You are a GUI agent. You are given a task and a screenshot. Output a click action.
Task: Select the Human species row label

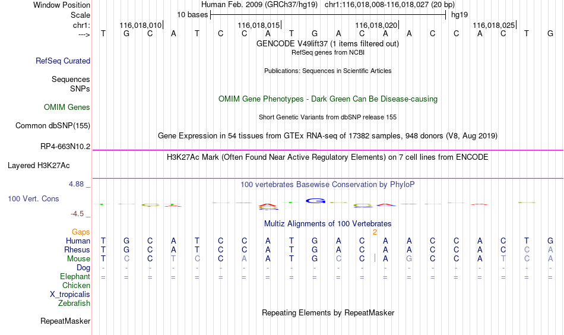[78, 241]
